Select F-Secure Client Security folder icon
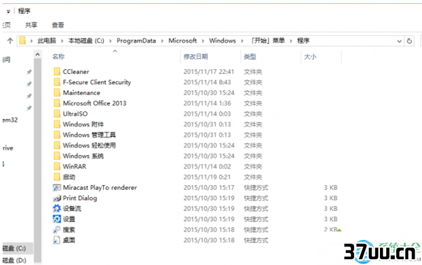 click(57, 82)
